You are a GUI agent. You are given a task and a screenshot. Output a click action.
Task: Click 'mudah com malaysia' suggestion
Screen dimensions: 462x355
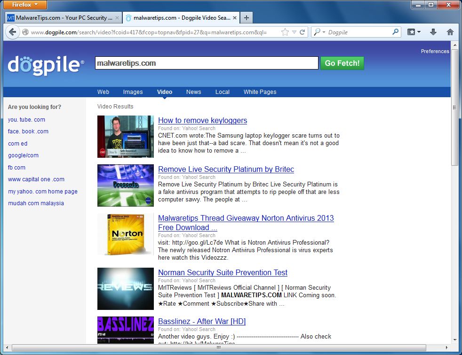coord(36,203)
